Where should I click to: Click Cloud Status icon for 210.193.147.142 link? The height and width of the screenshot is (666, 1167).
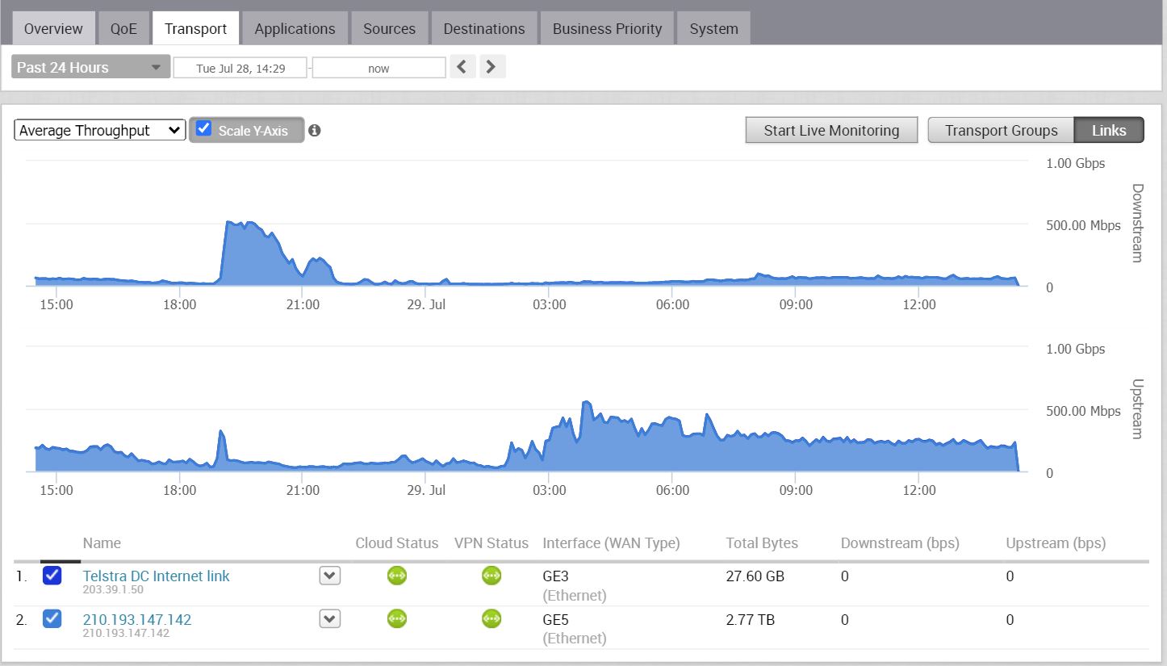396,618
